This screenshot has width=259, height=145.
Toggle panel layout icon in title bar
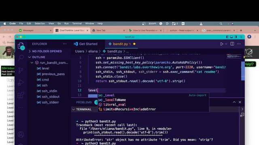(x=231, y=37)
